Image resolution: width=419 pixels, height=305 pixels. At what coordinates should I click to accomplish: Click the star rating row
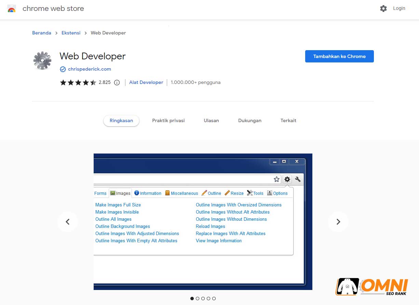pyautogui.click(x=78, y=82)
